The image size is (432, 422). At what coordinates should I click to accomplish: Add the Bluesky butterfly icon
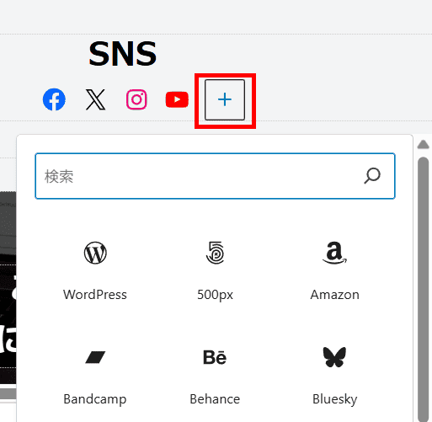pos(334,357)
